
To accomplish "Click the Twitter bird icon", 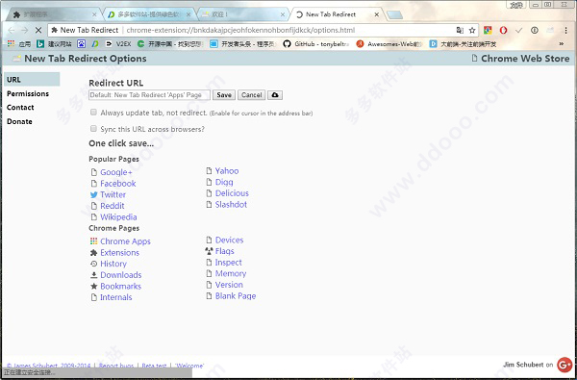I will (94, 194).
